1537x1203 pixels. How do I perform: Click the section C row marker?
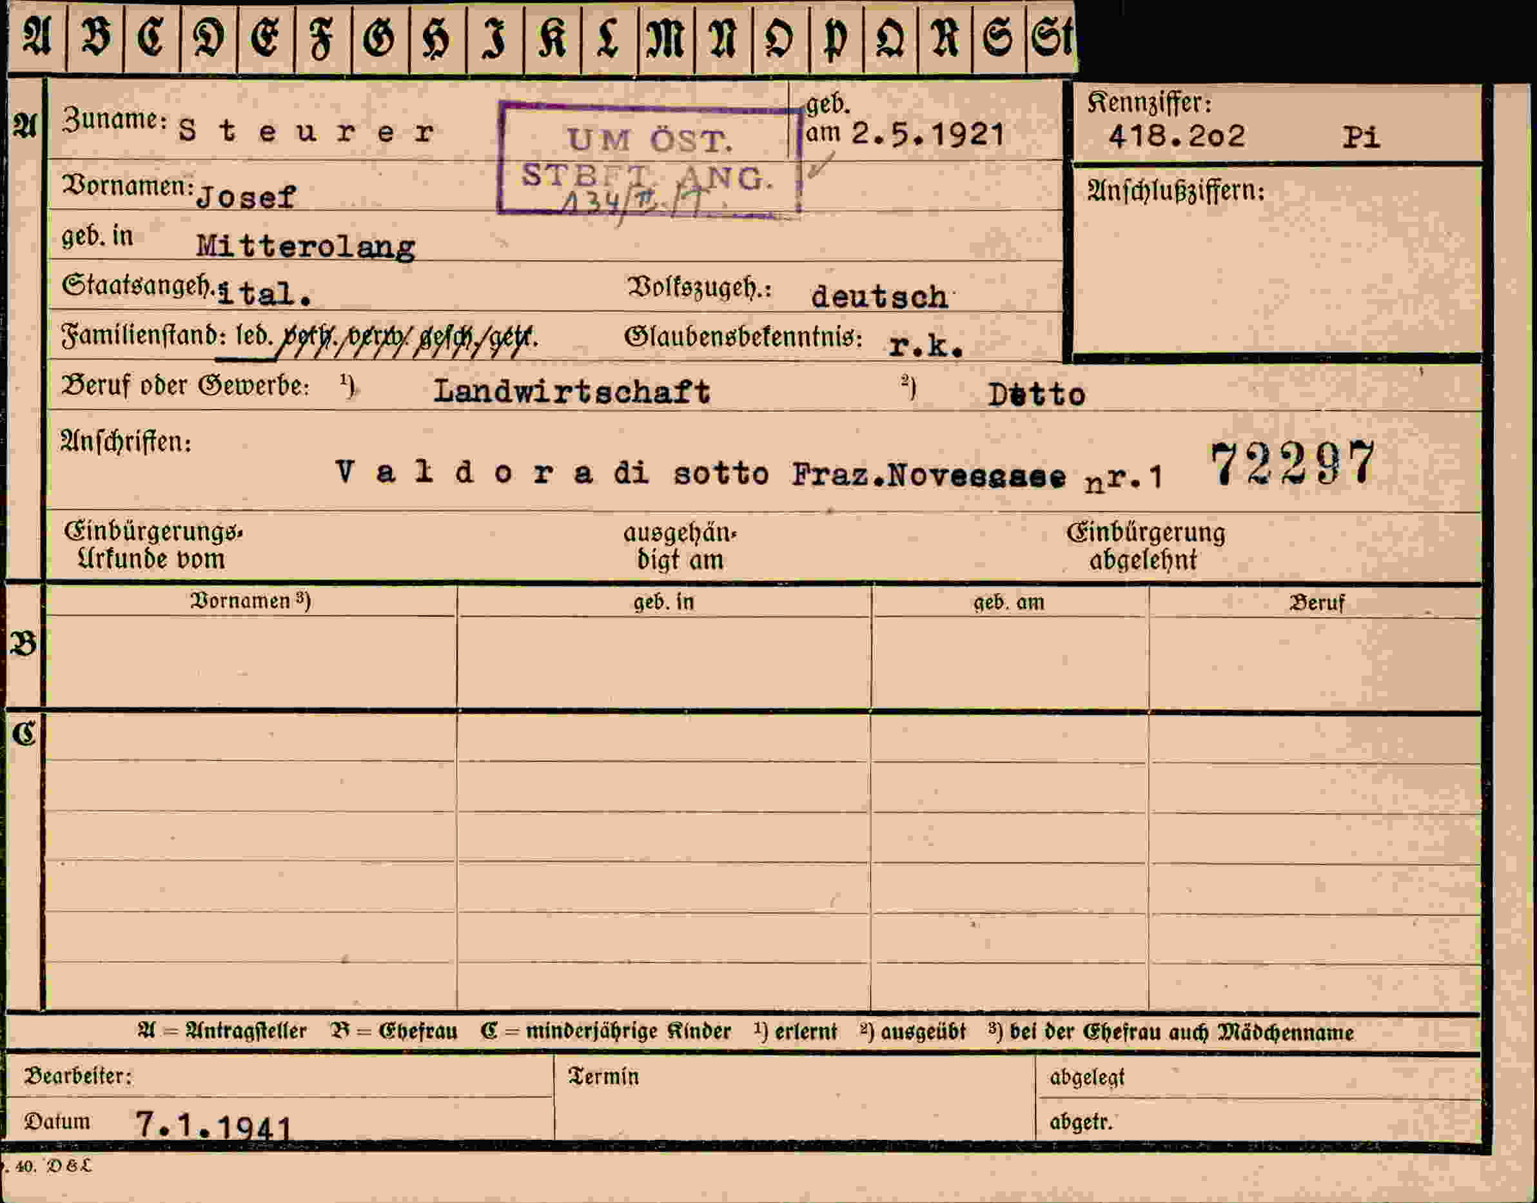[23, 734]
